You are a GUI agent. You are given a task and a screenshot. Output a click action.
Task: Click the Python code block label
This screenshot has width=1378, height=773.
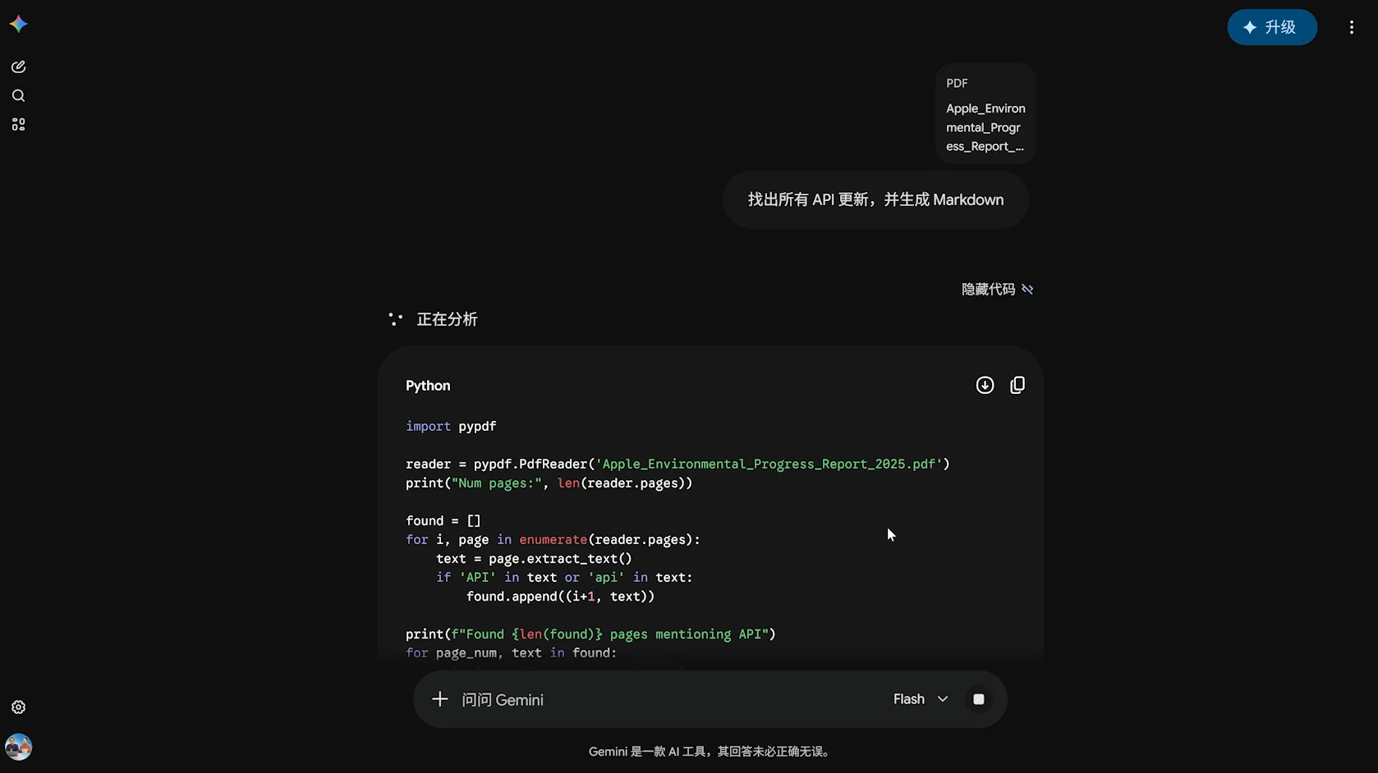point(428,386)
